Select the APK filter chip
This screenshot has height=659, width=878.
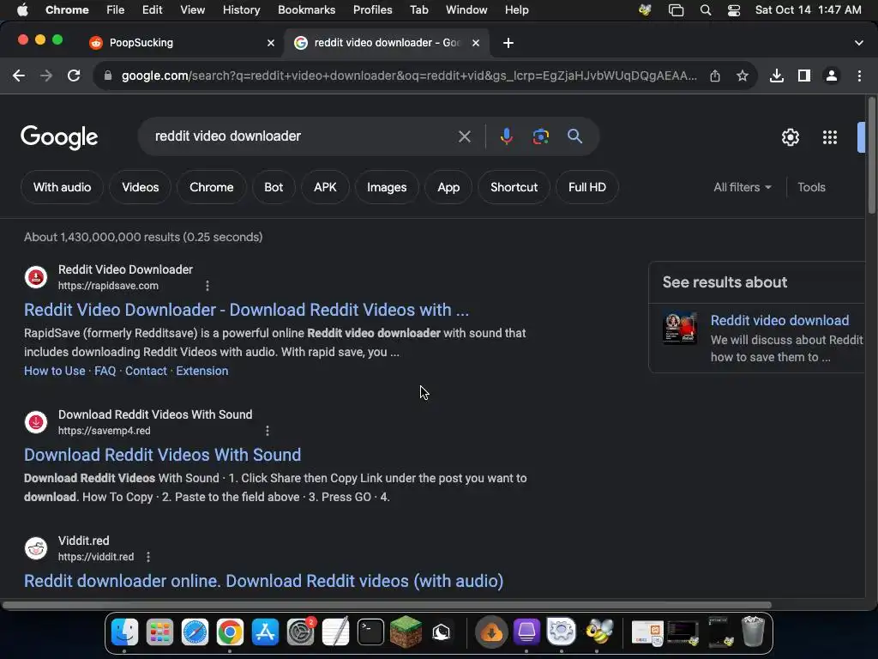point(325,187)
